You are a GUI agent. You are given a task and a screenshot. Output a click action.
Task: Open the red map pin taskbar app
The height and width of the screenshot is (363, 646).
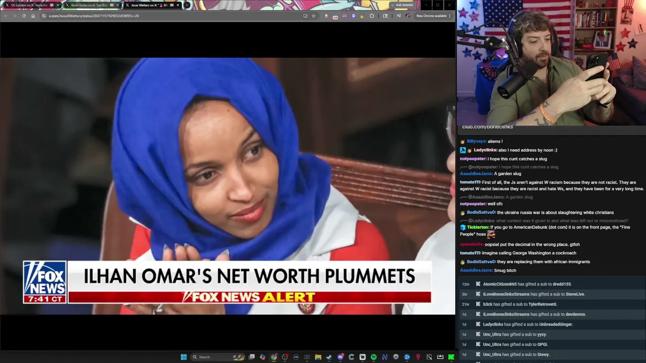418,357
